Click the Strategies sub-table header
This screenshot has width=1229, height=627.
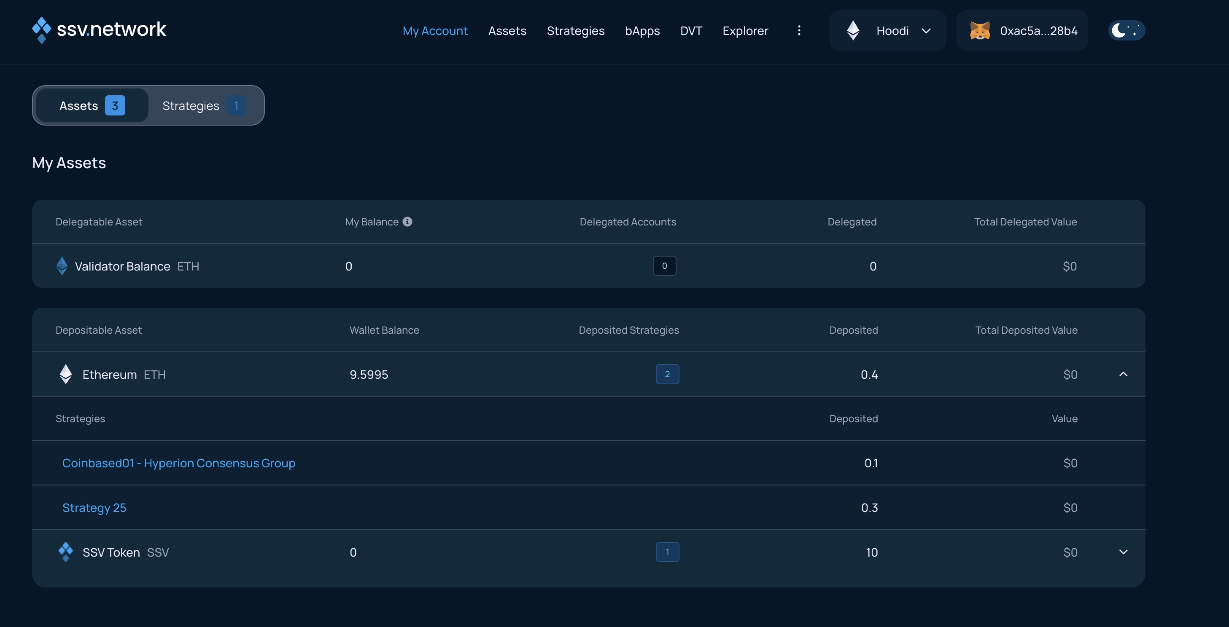(80, 419)
